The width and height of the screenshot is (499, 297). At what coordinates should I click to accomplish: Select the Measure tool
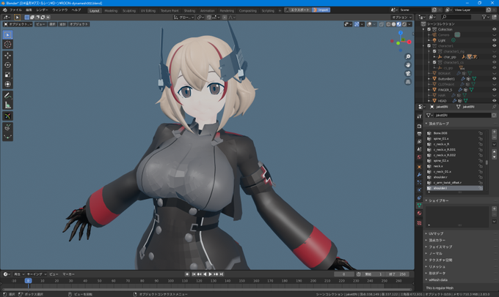[x=7, y=105]
